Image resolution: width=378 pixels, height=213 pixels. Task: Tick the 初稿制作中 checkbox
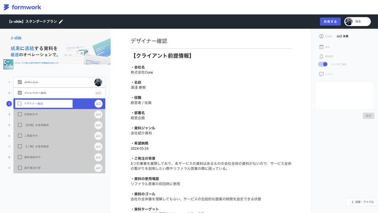coord(20,114)
